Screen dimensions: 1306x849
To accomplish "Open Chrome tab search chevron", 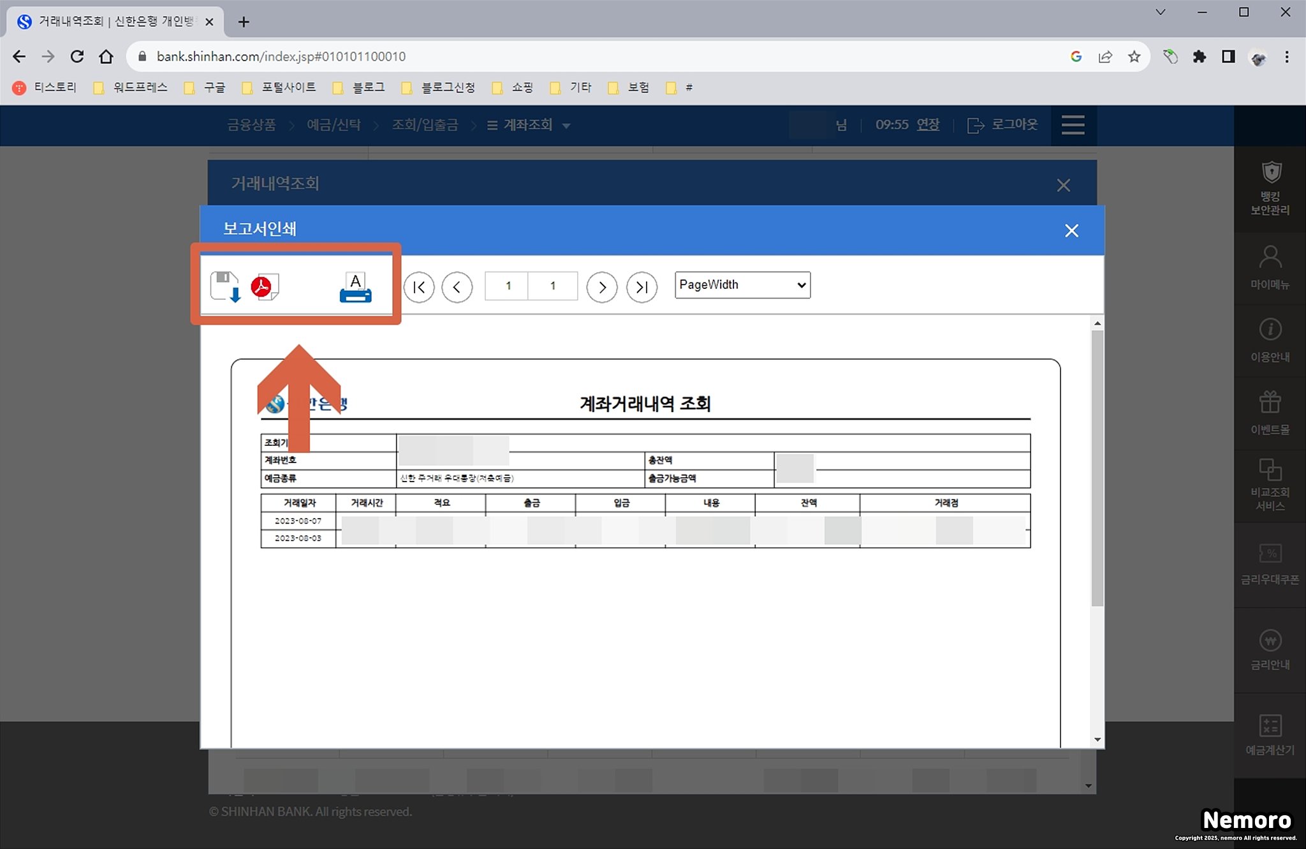I will pos(1161,12).
